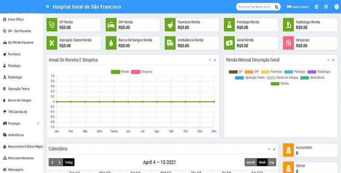Click the Farmácia Renda mortar icon
This screenshot has height=173, width=341.
pos(170,25)
